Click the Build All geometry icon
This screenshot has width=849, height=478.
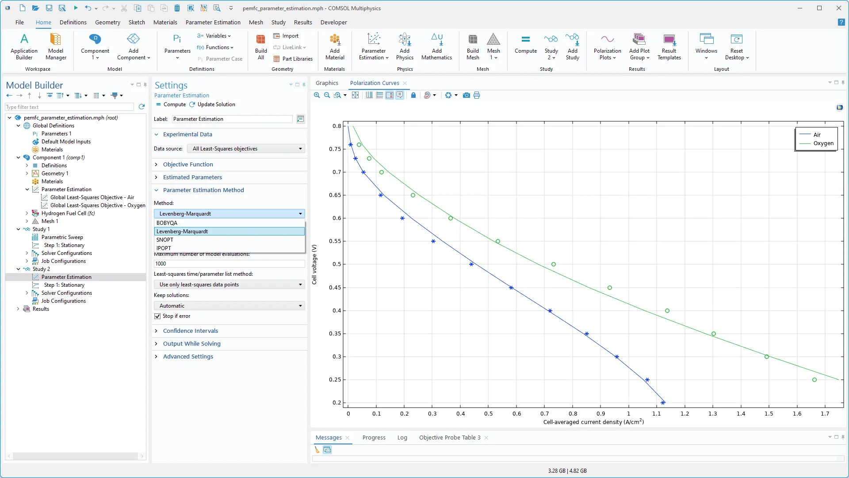tap(261, 46)
